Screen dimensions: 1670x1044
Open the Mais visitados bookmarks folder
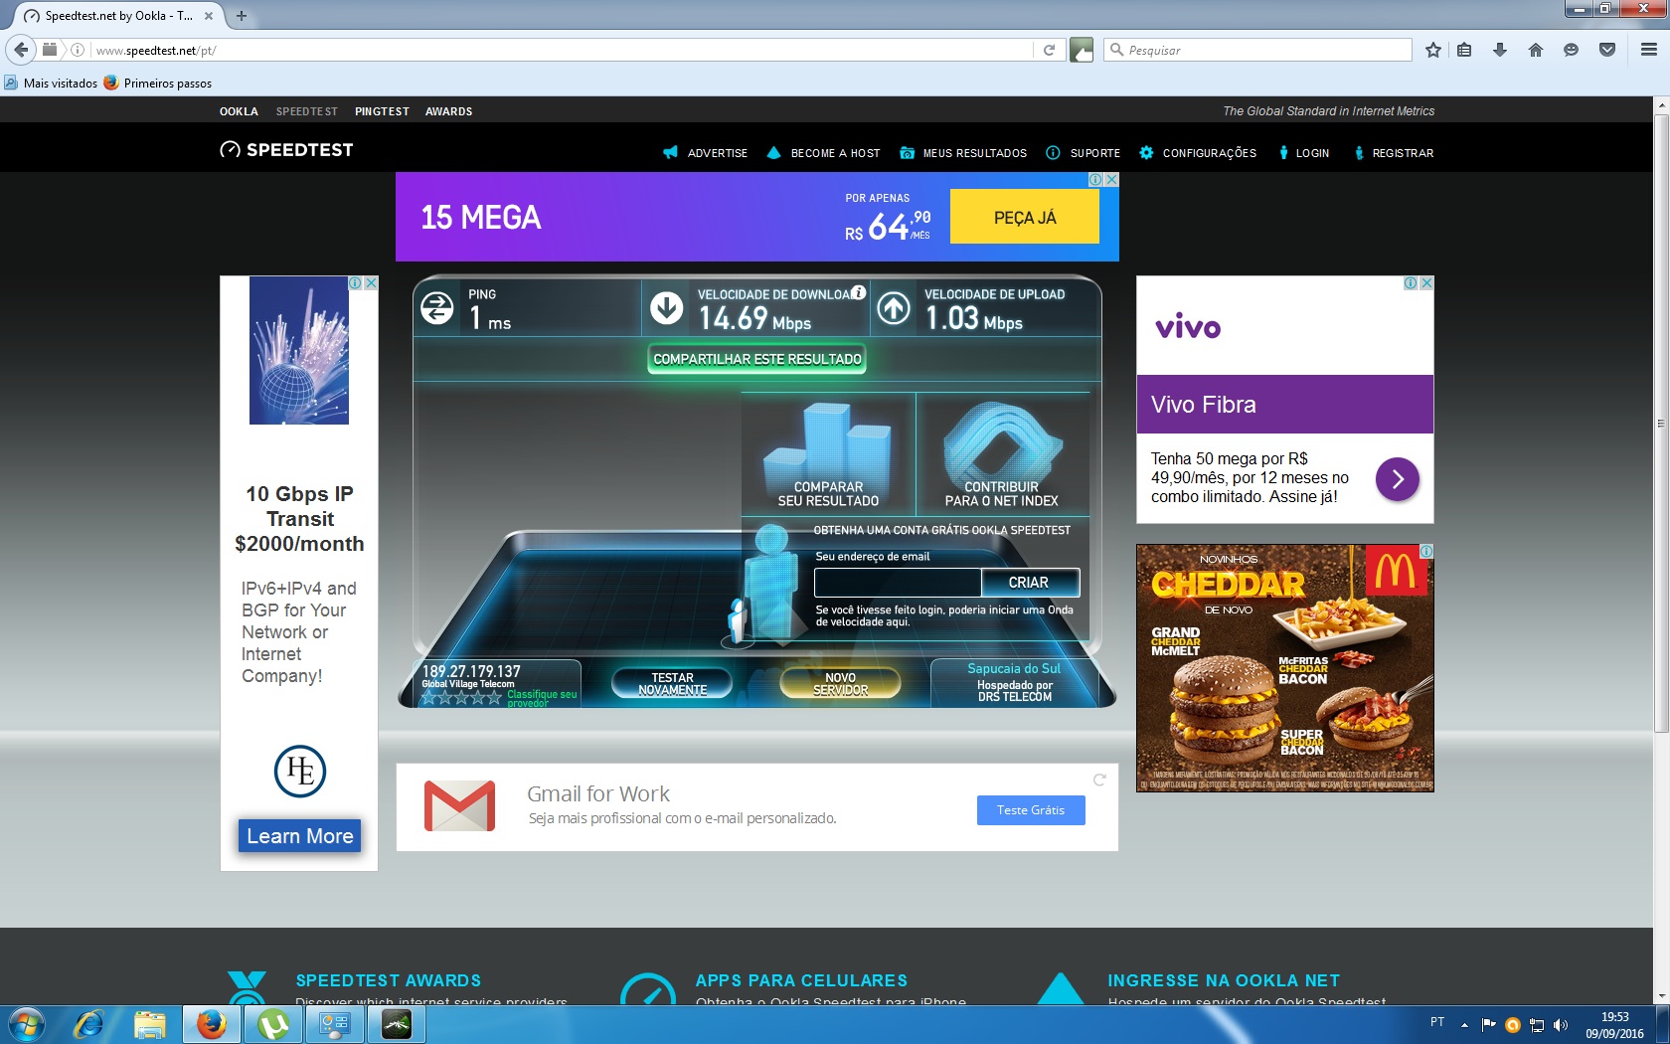coord(52,84)
